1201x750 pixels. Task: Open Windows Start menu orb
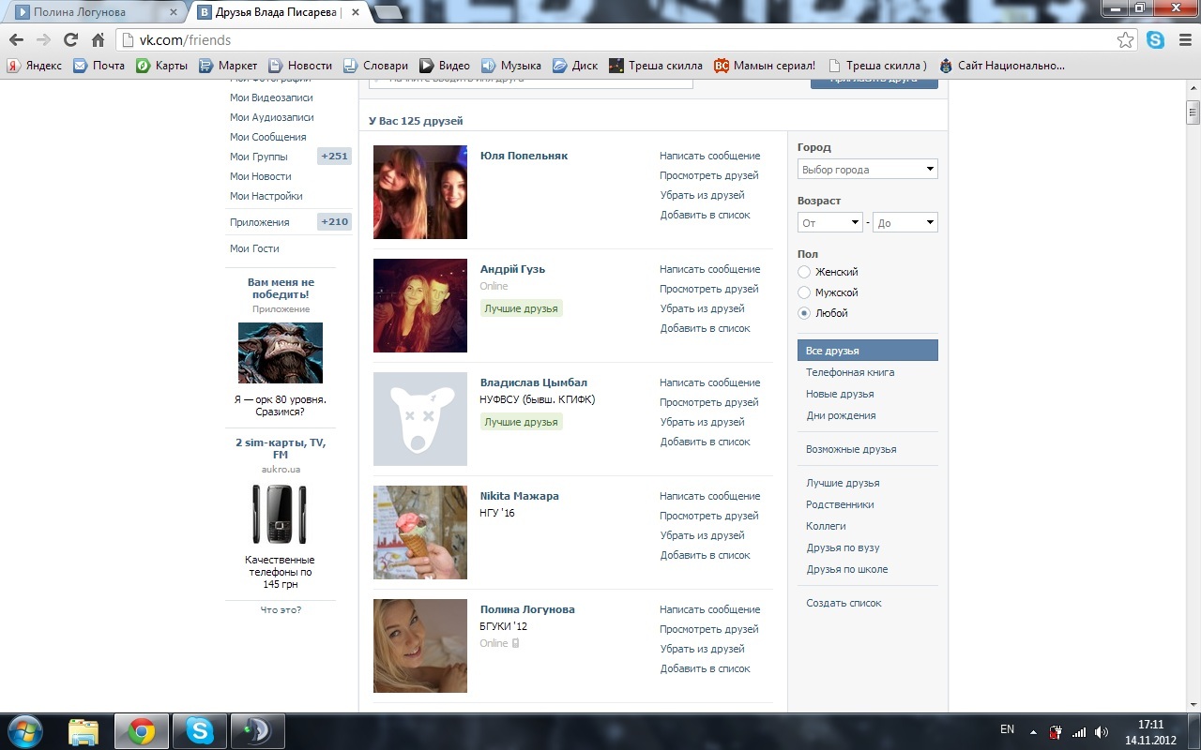coord(23,730)
